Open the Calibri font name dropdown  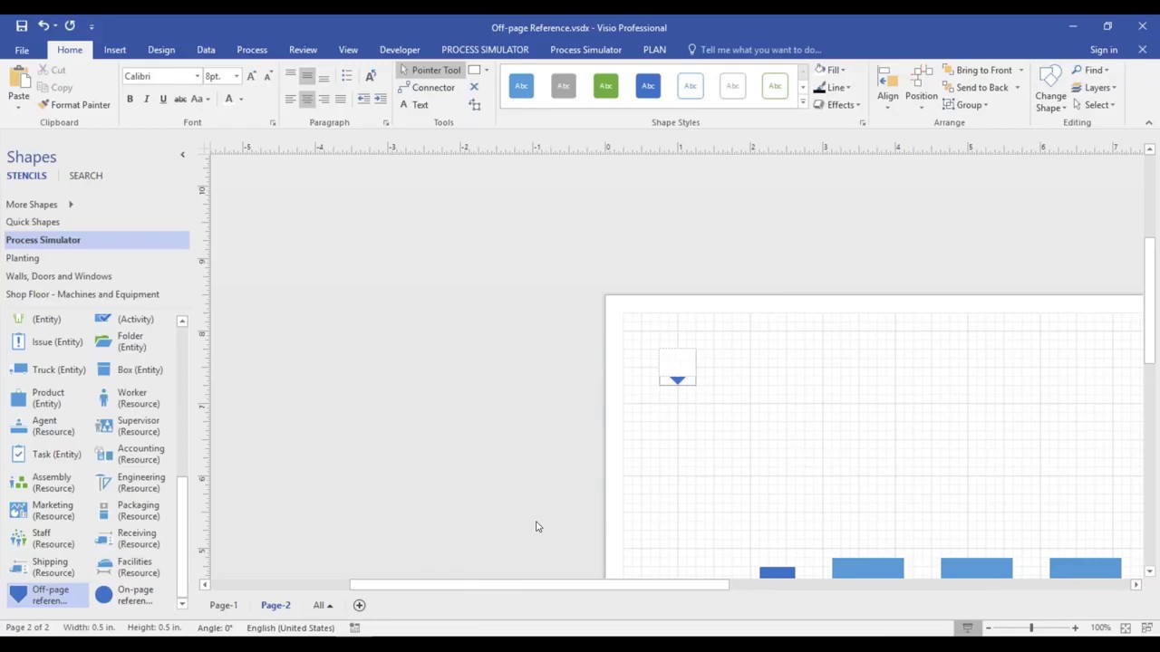tap(197, 76)
